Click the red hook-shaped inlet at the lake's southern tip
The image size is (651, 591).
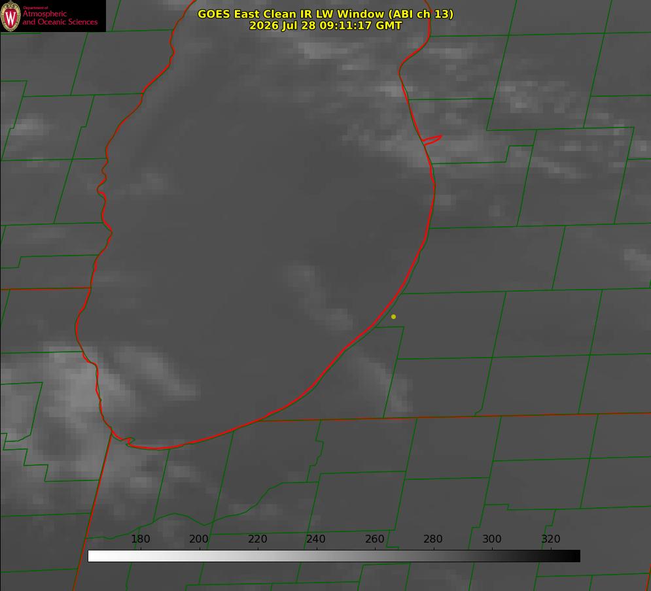[129, 441]
